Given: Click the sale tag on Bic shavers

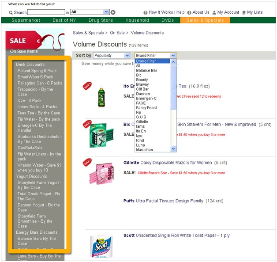Looking at the screenshot, I should 87,124.
